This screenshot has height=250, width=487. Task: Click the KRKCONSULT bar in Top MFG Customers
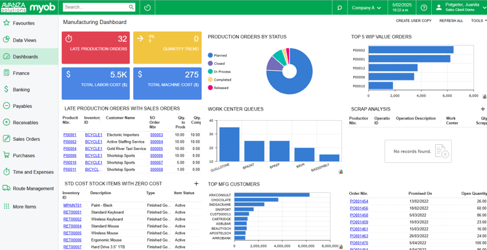click(x=272, y=194)
